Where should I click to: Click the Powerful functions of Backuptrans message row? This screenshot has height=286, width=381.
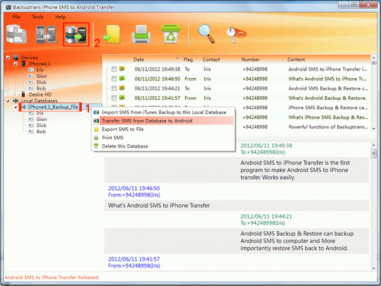[x=304, y=126]
